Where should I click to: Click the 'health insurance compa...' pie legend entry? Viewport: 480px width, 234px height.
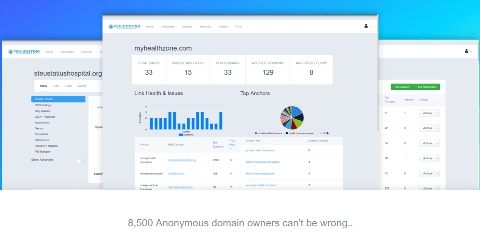click(300, 133)
